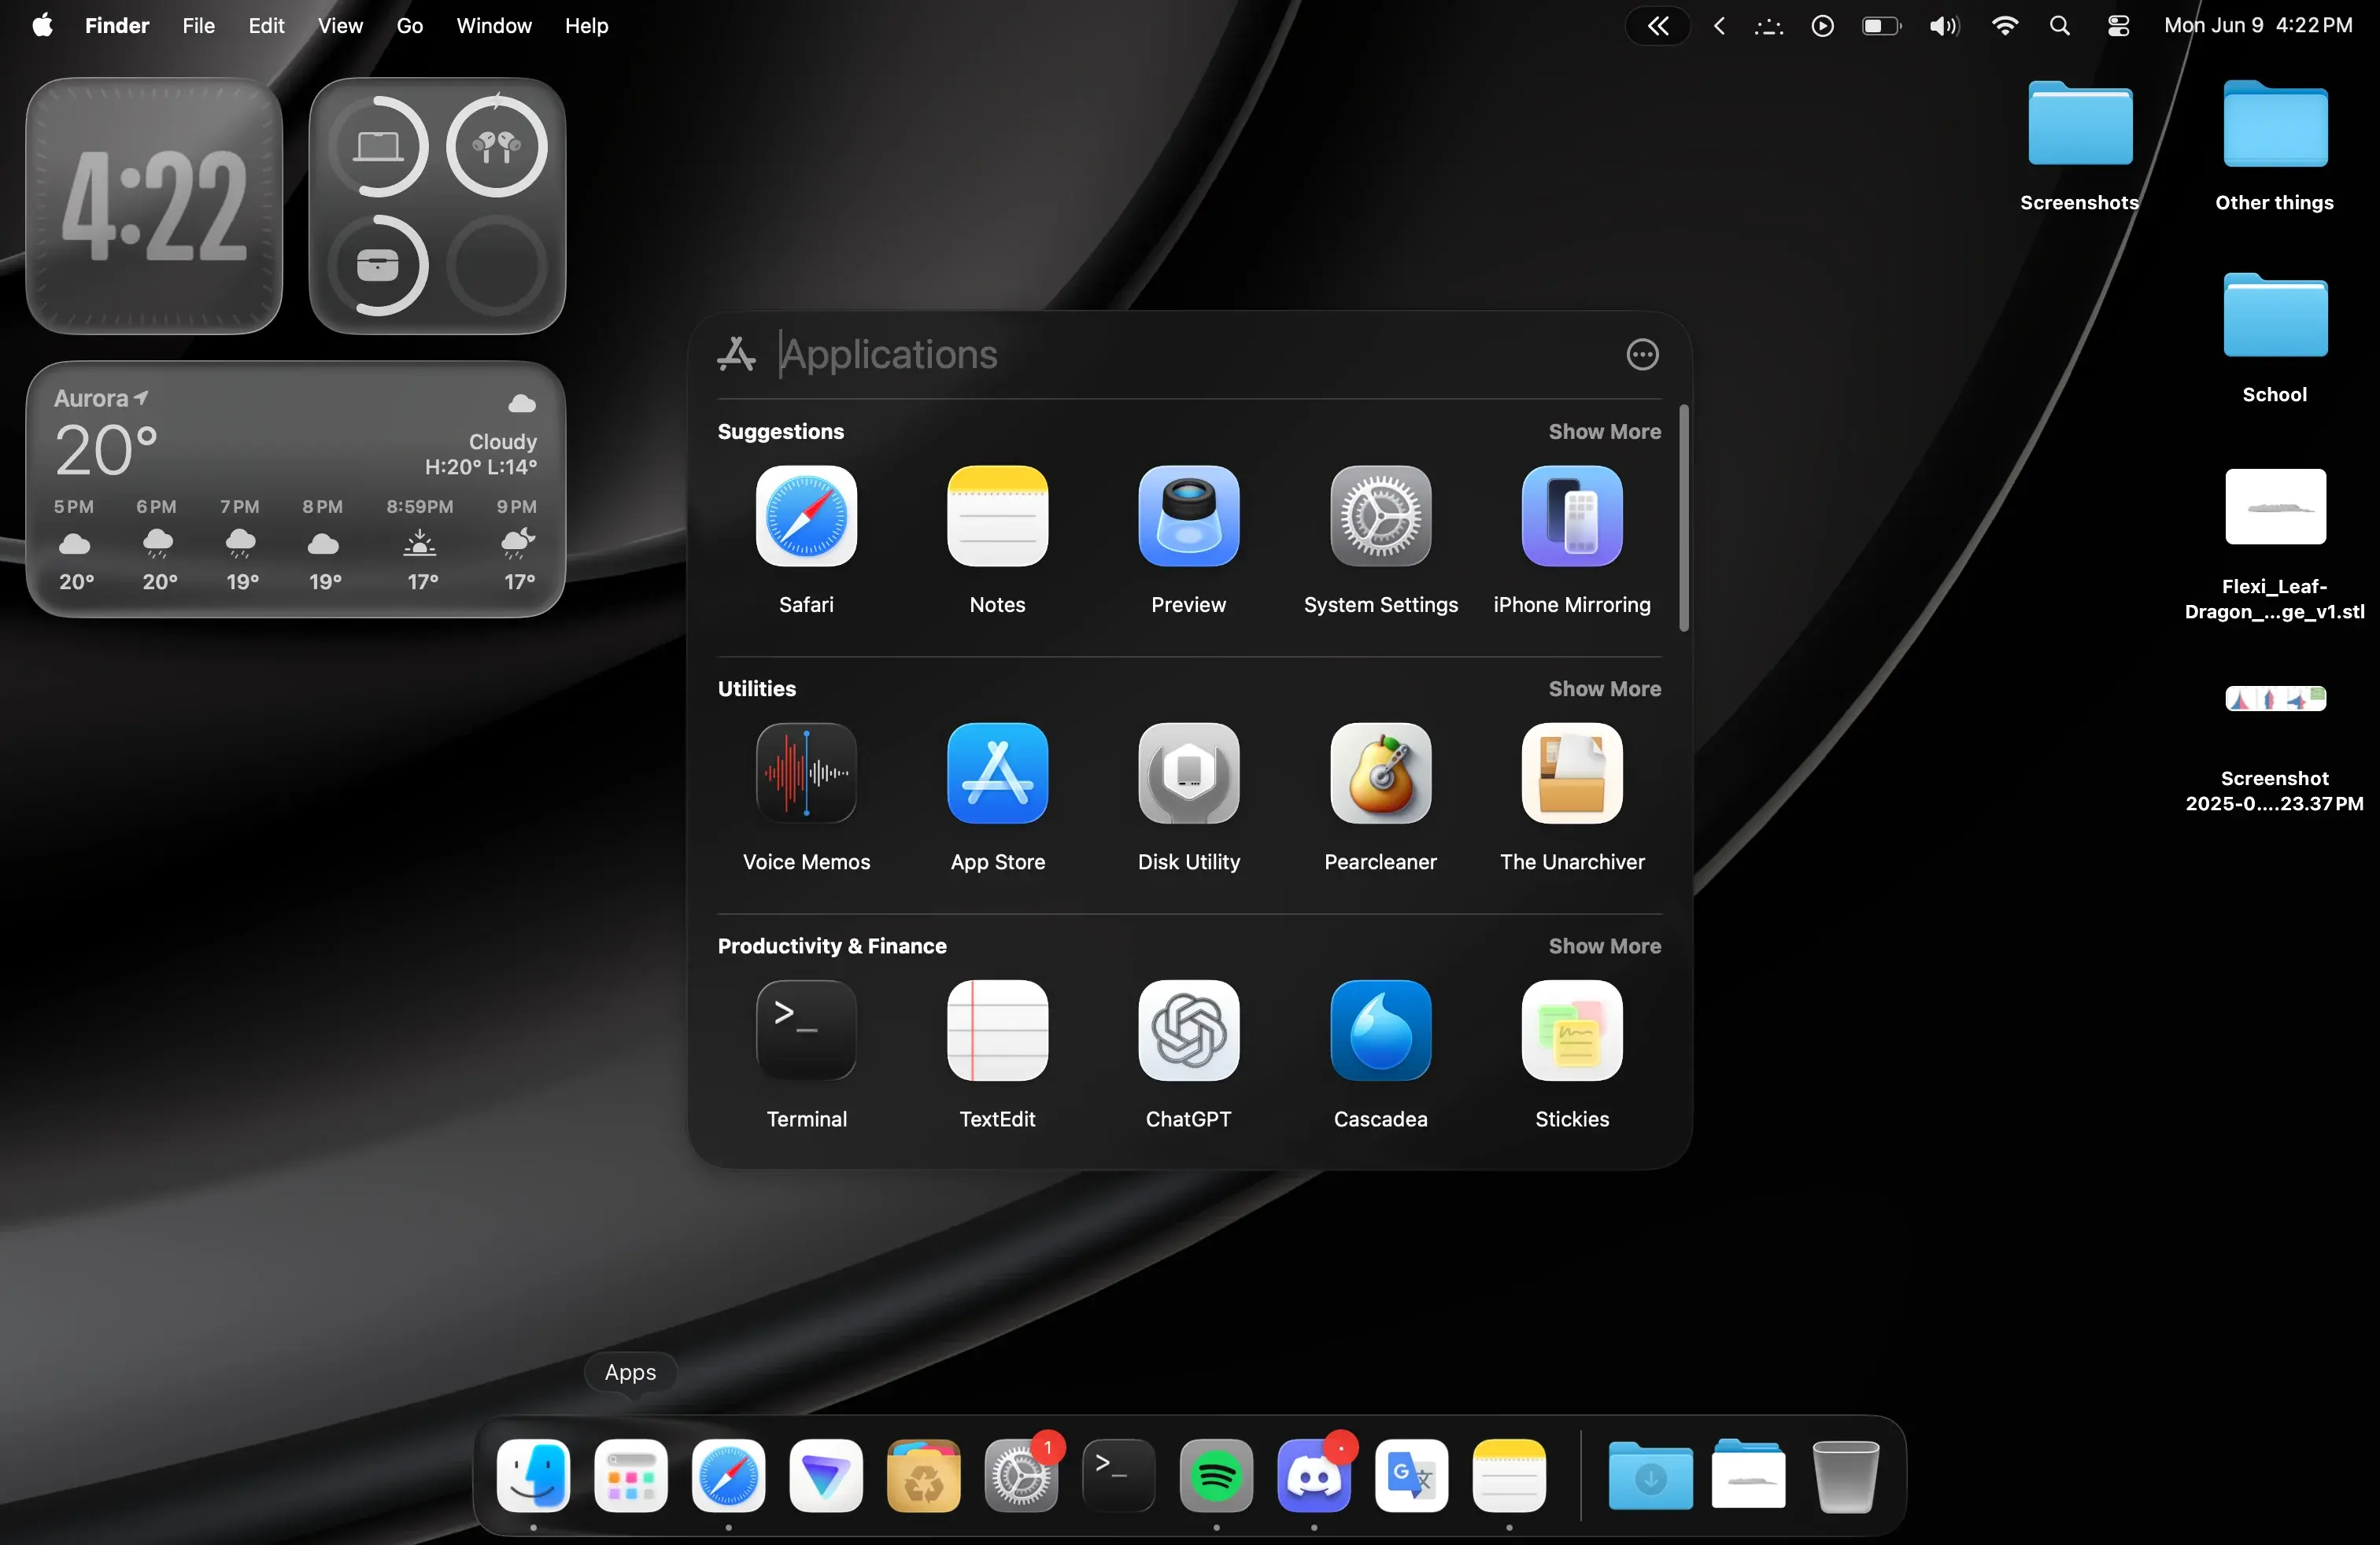Click the single left chevron in menu bar
Screen dimensions: 2380x1545
[1719, 26]
